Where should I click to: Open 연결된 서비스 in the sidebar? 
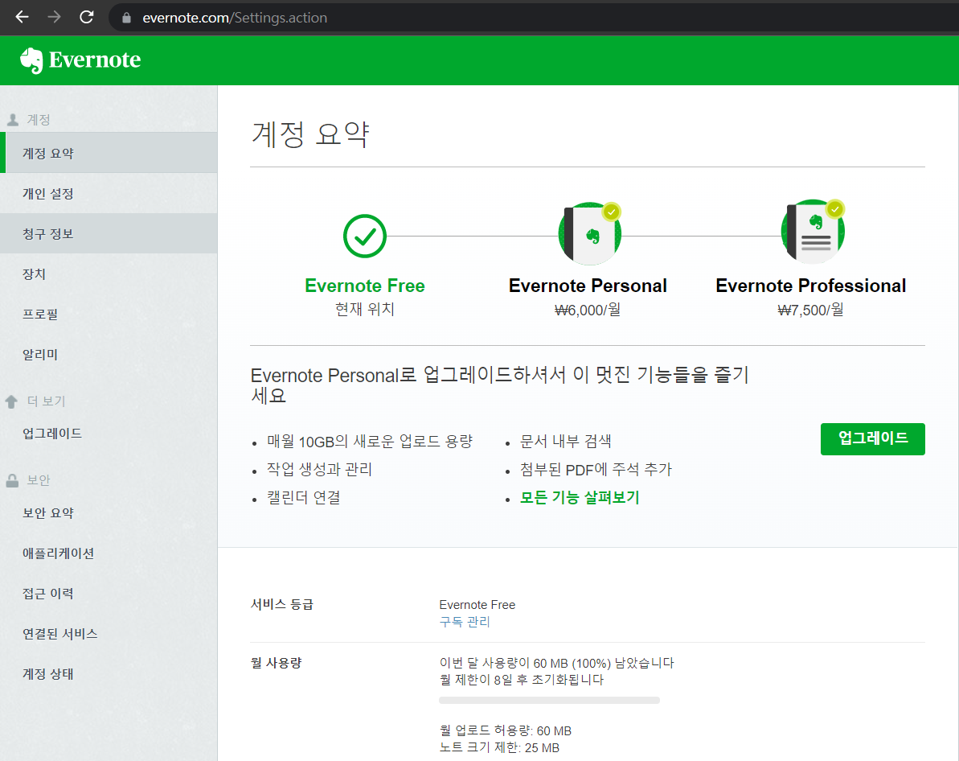point(109,634)
